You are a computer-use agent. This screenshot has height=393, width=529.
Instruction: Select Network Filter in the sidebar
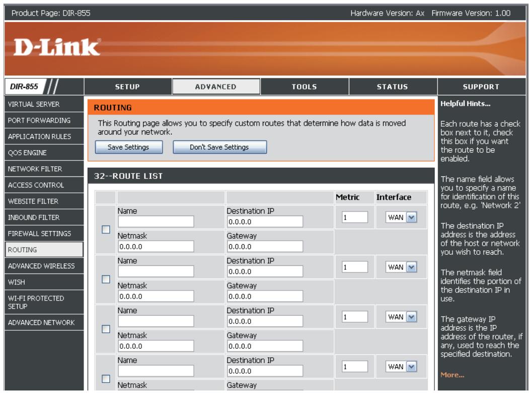[x=44, y=169]
